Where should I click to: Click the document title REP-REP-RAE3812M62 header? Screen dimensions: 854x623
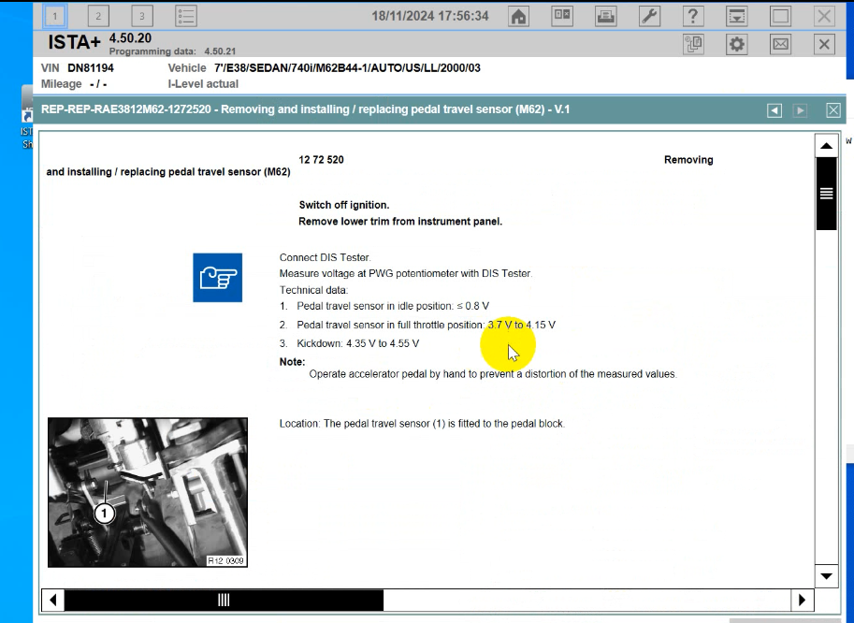pyautogui.click(x=305, y=109)
